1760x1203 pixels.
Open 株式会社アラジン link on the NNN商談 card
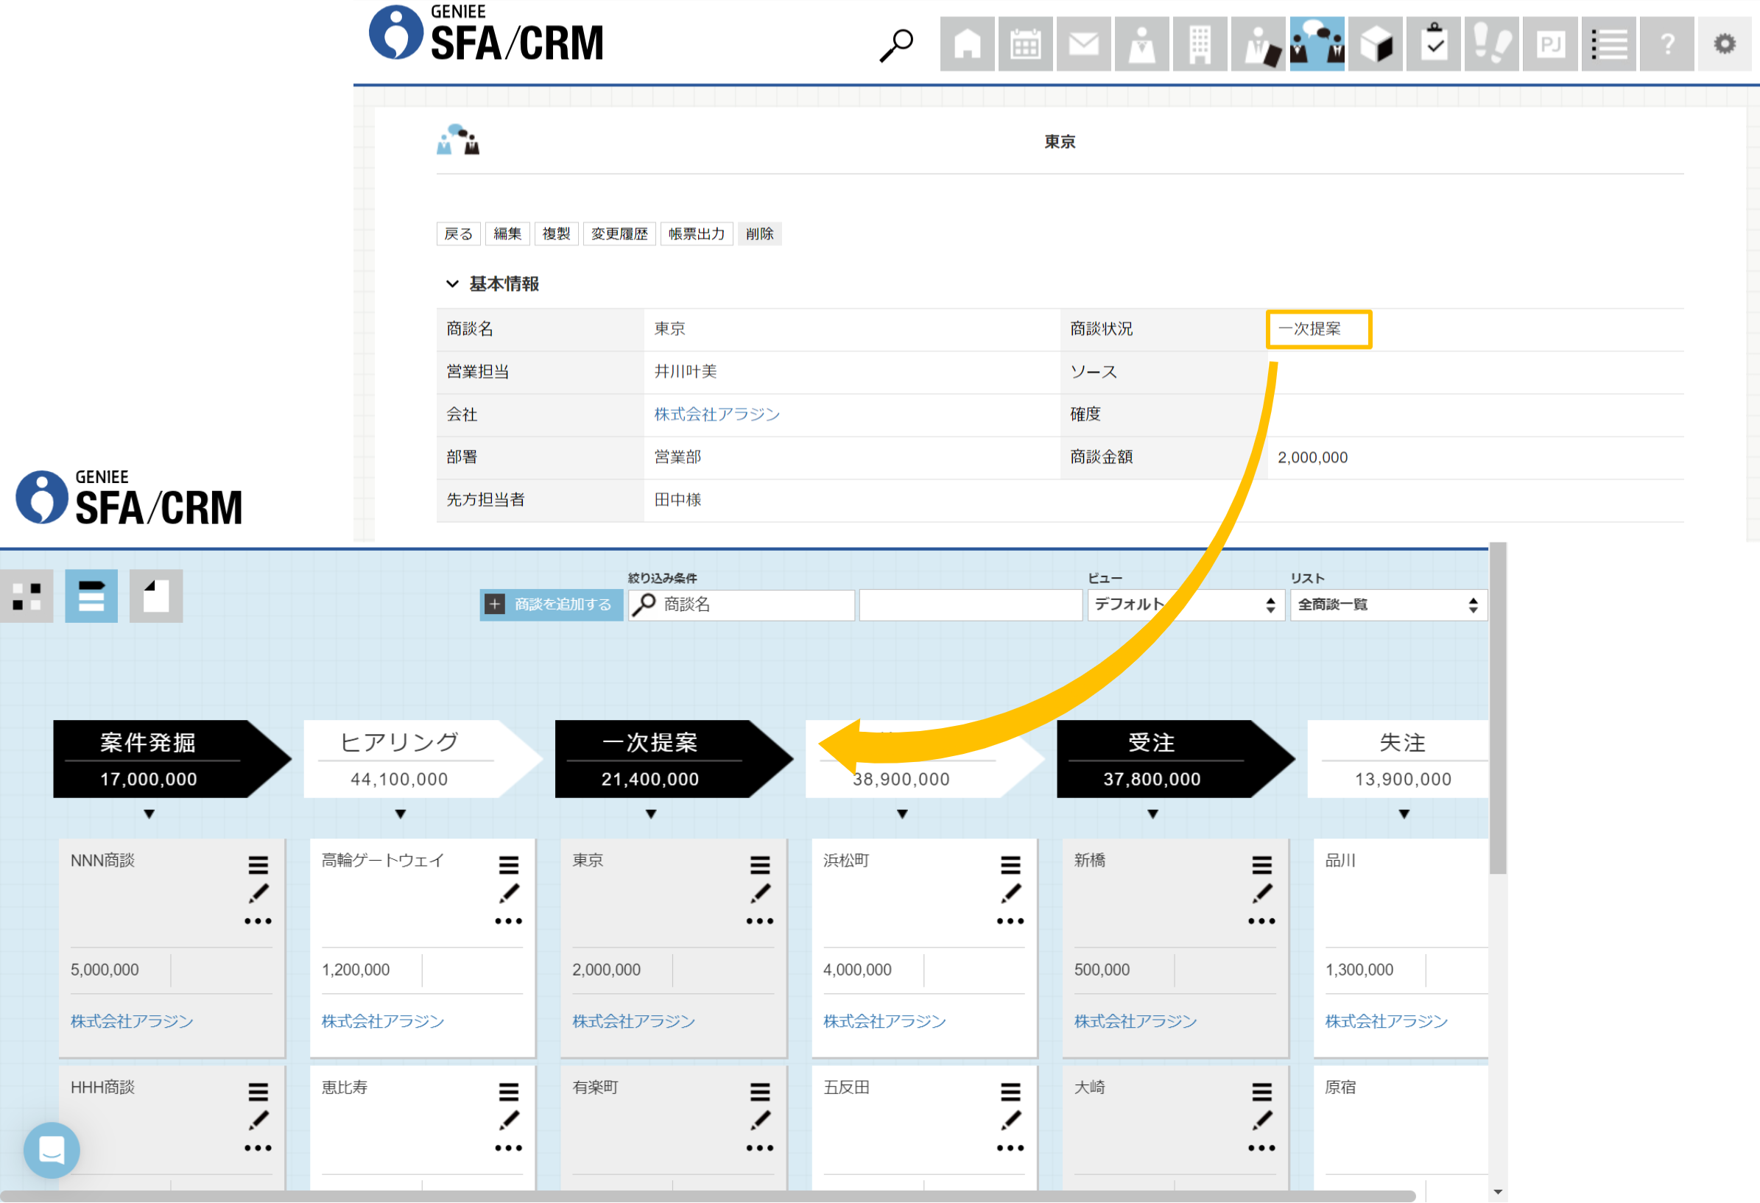(x=132, y=1021)
